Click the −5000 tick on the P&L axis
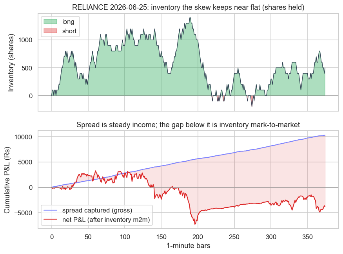This screenshot has height=254, width=343. [x=24, y=213]
